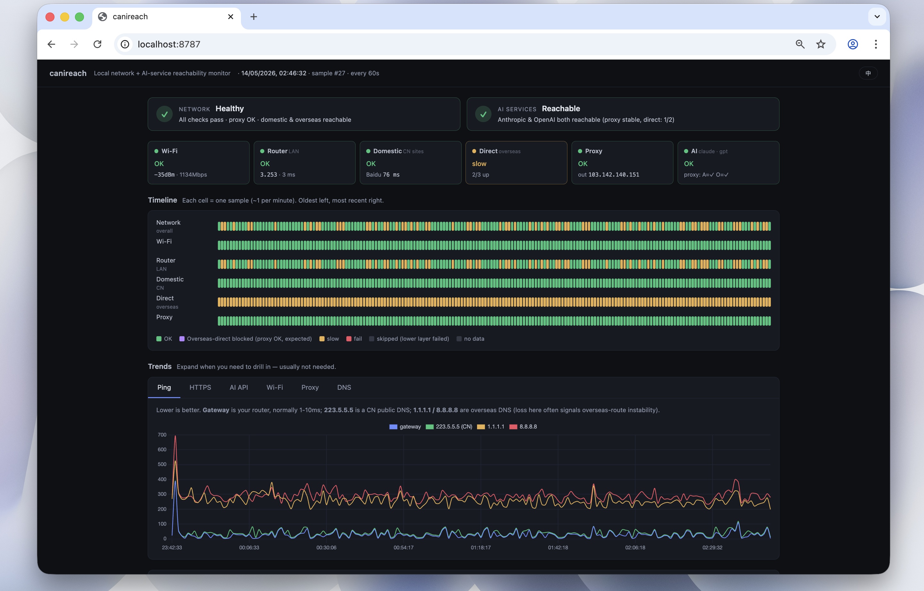The width and height of the screenshot is (924, 591).
Task: Click the oldest Wi-Fi timeline cell
Action: point(219,245)
